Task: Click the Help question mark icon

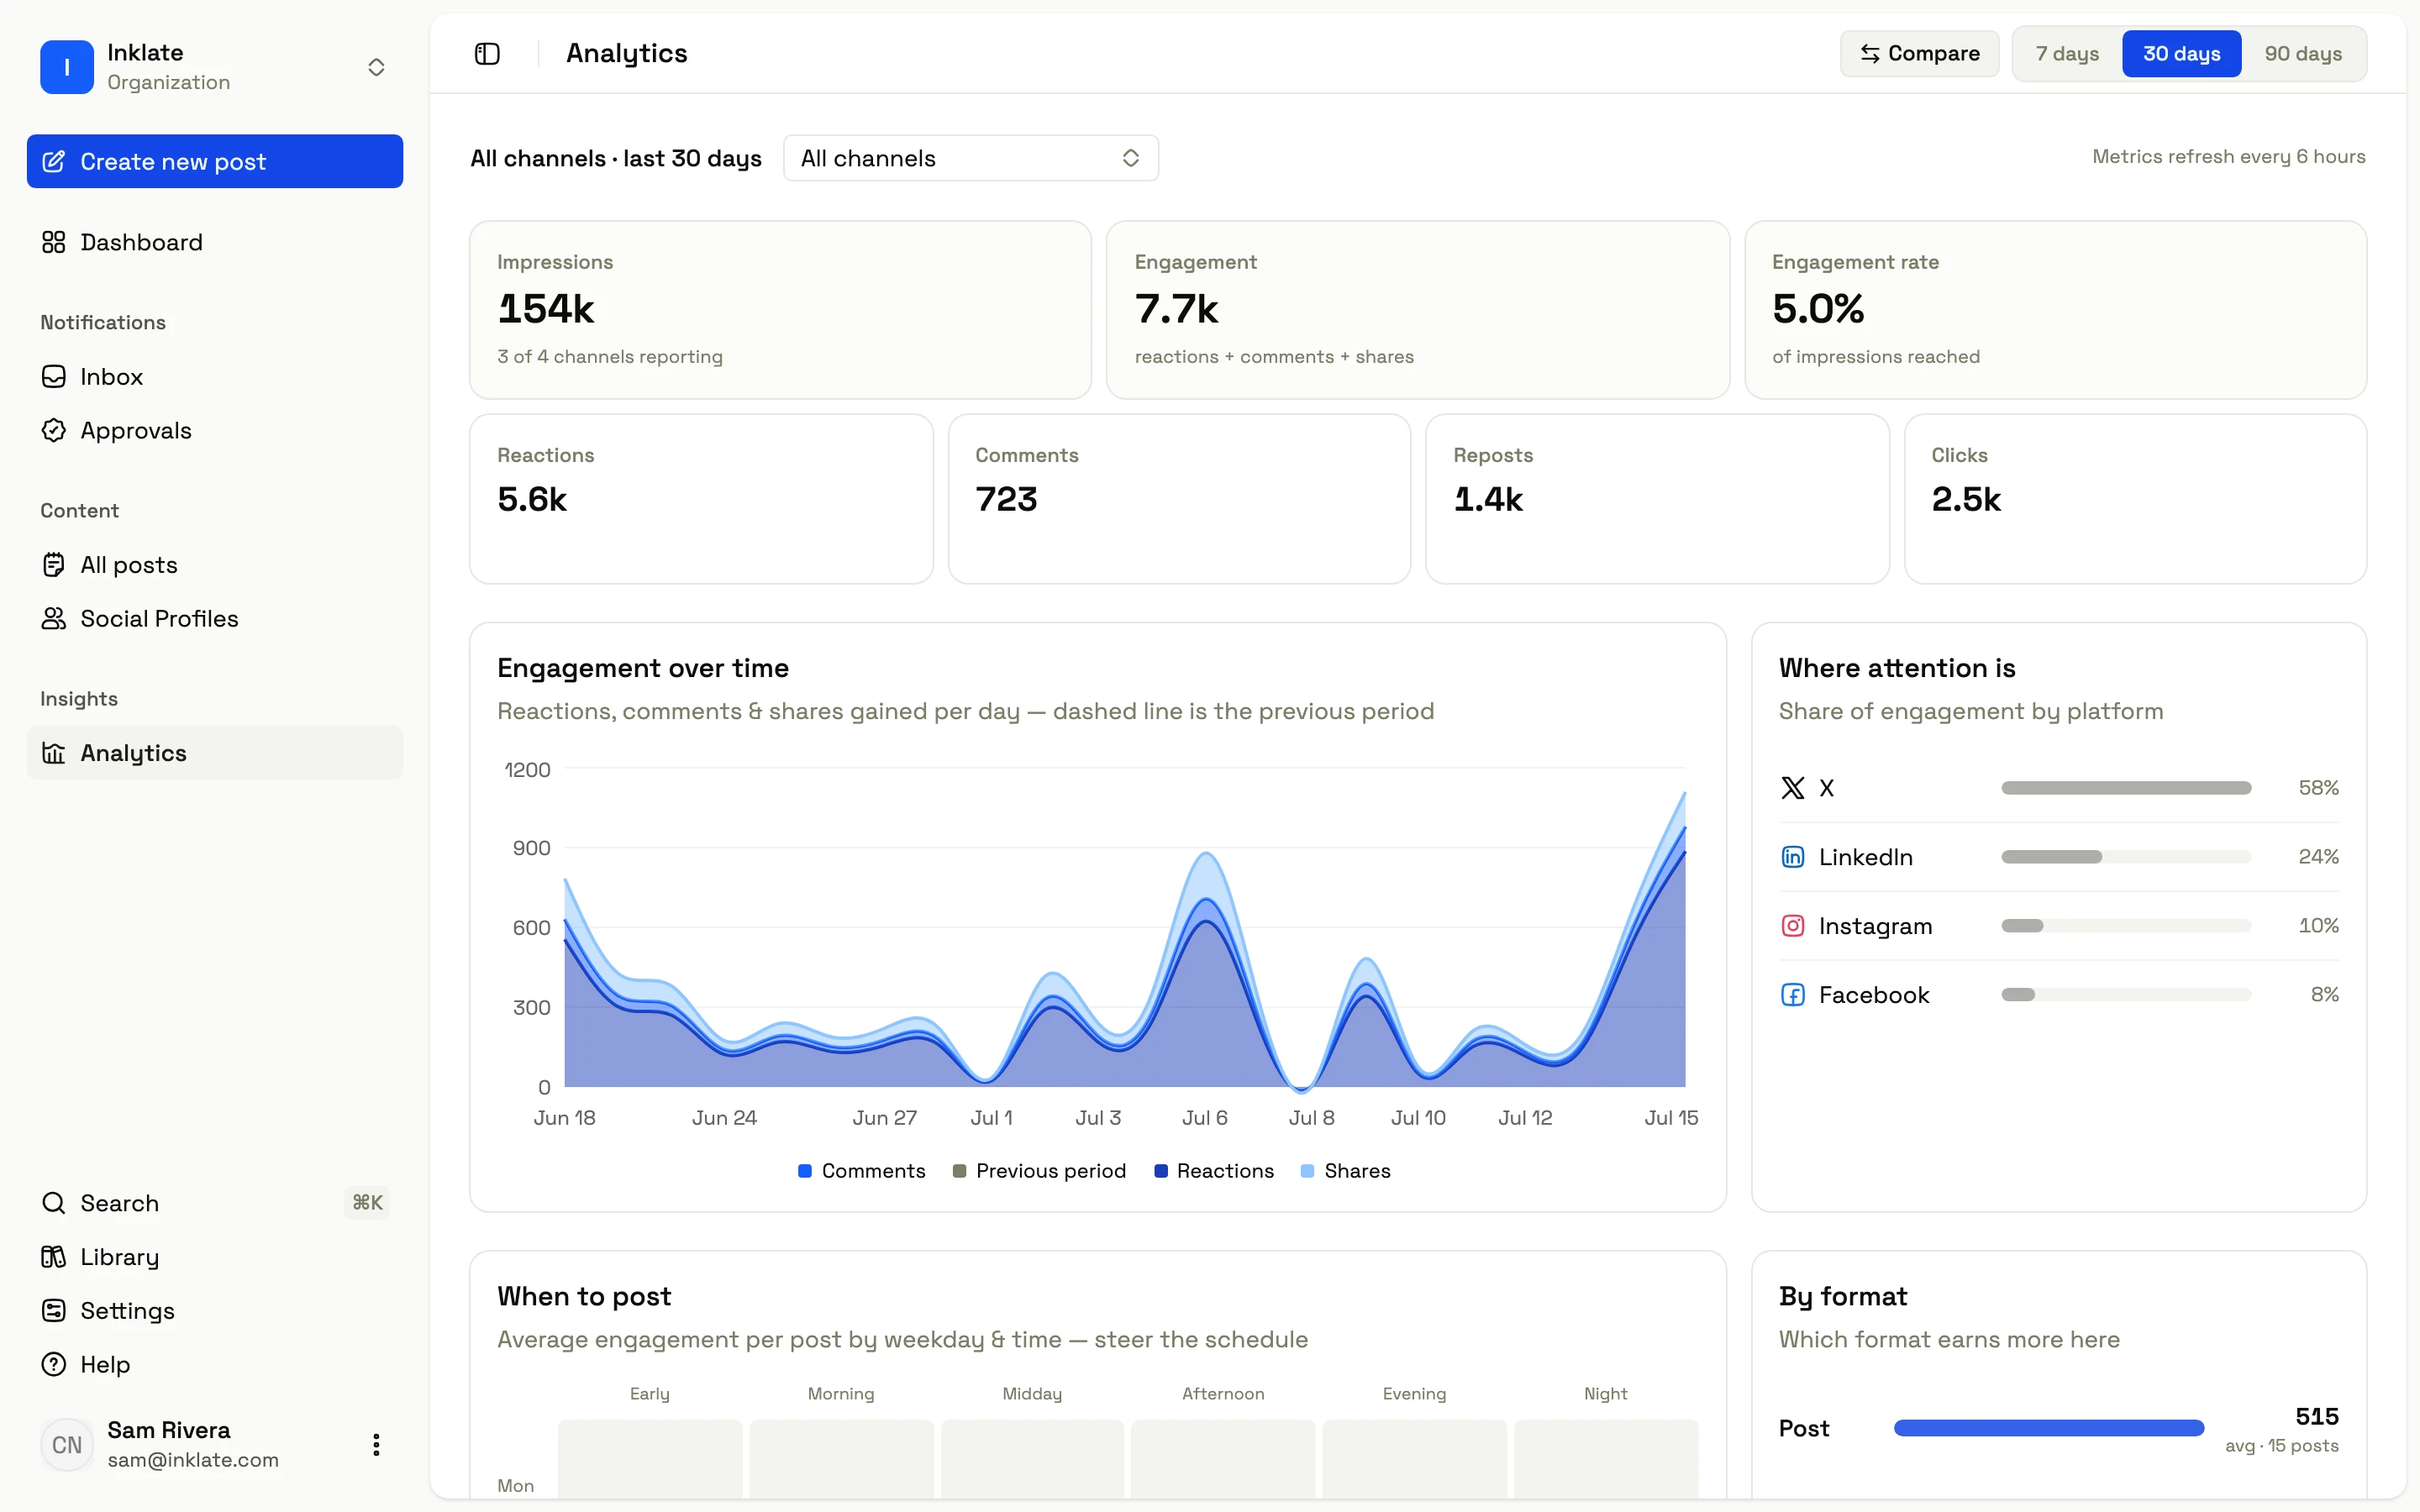Action: [x=54, y=1365]
